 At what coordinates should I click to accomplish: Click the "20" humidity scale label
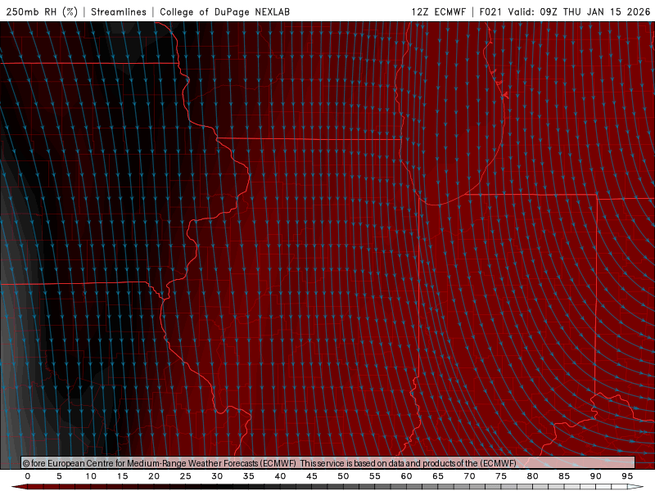coord(154,476)
